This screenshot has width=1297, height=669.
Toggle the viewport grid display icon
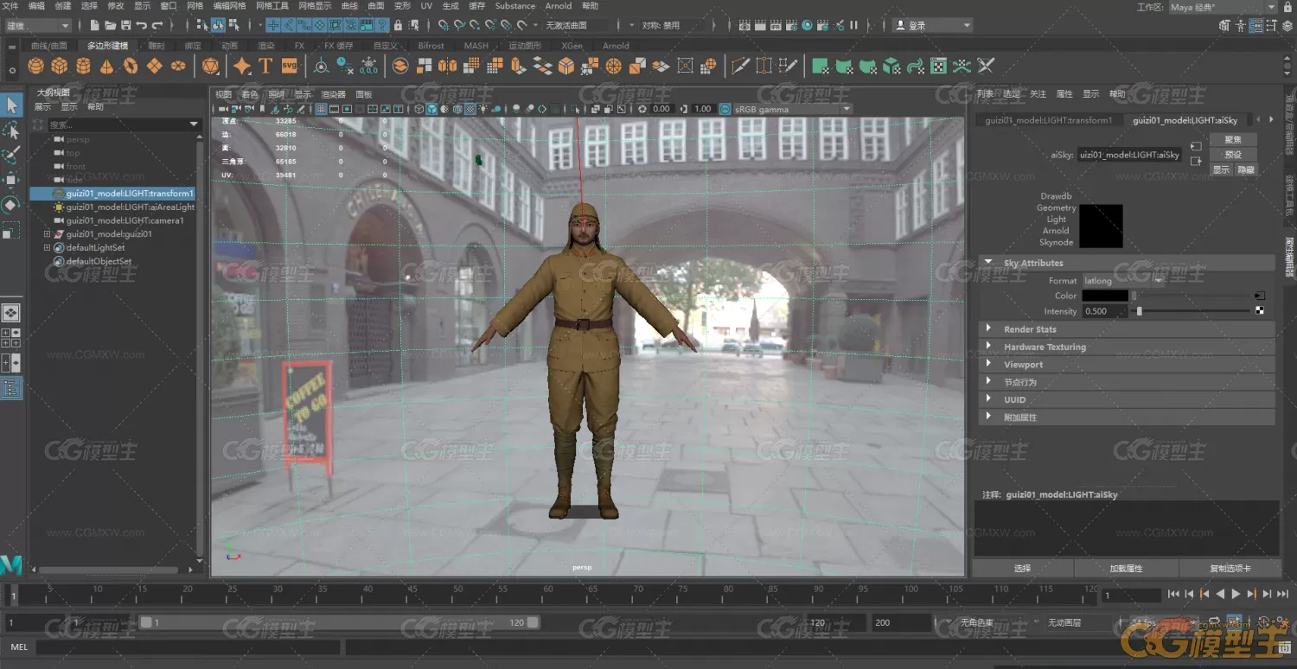321,109
